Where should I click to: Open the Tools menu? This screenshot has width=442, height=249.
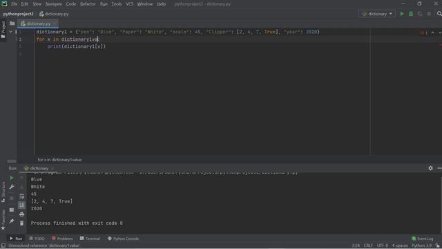[x=117, y=4]
